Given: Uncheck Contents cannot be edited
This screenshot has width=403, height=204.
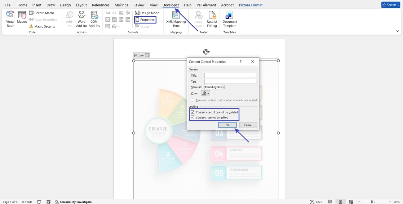Looking at the screenshot, I should coord(193,118).
